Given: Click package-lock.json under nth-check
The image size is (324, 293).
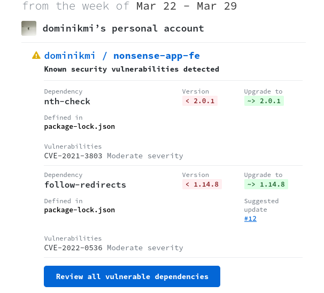Looking at the screenshot, I should click(x=80, y=127).
